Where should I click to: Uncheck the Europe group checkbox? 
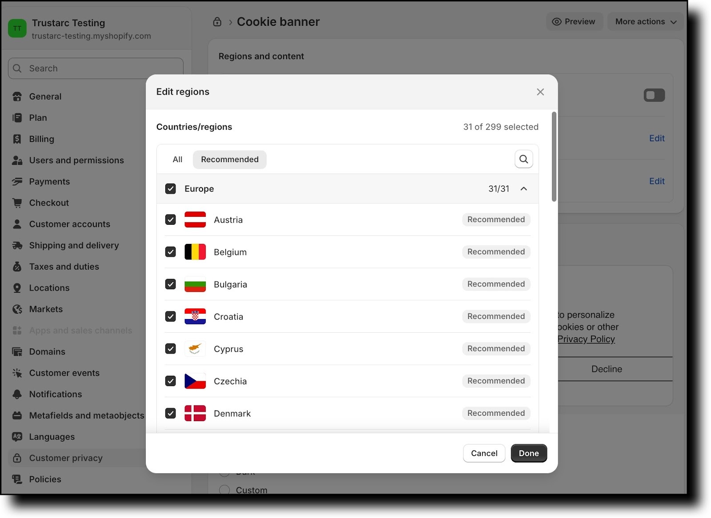pyautogui.click(x=171, y=189)
